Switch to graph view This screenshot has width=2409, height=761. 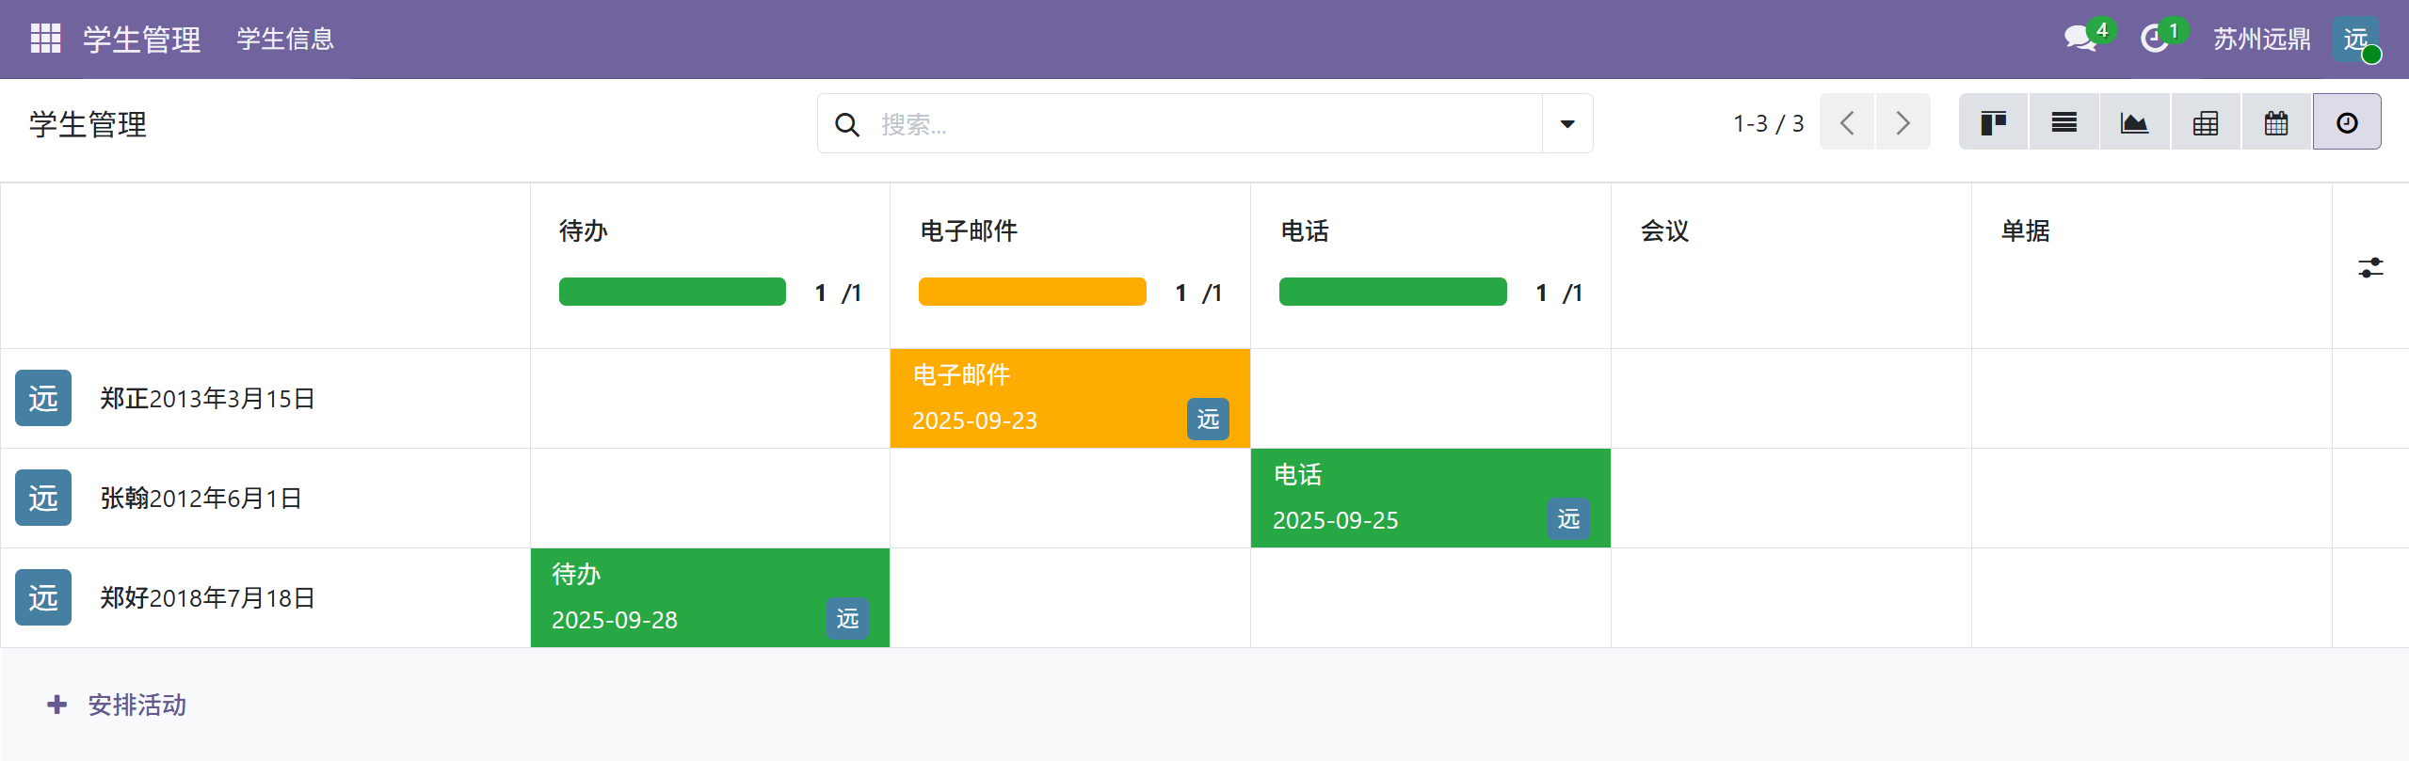point(2135,122)
